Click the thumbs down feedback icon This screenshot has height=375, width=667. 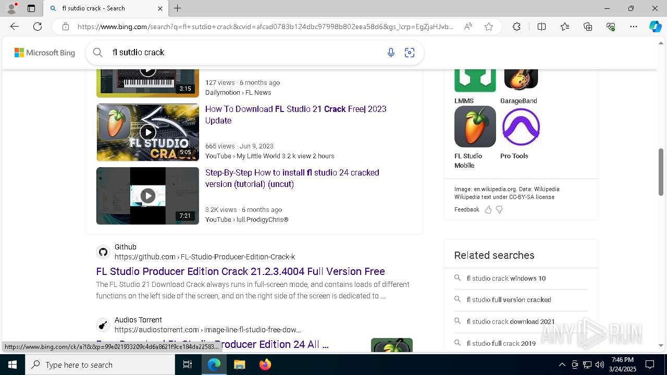(499, 209)
